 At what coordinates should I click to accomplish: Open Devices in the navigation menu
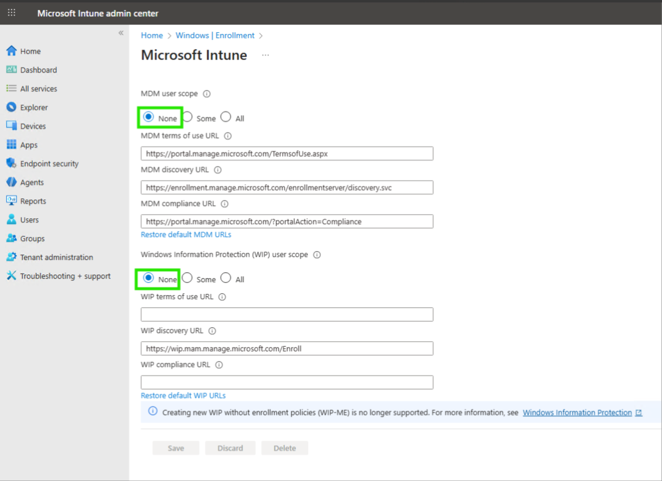(33, 126)
